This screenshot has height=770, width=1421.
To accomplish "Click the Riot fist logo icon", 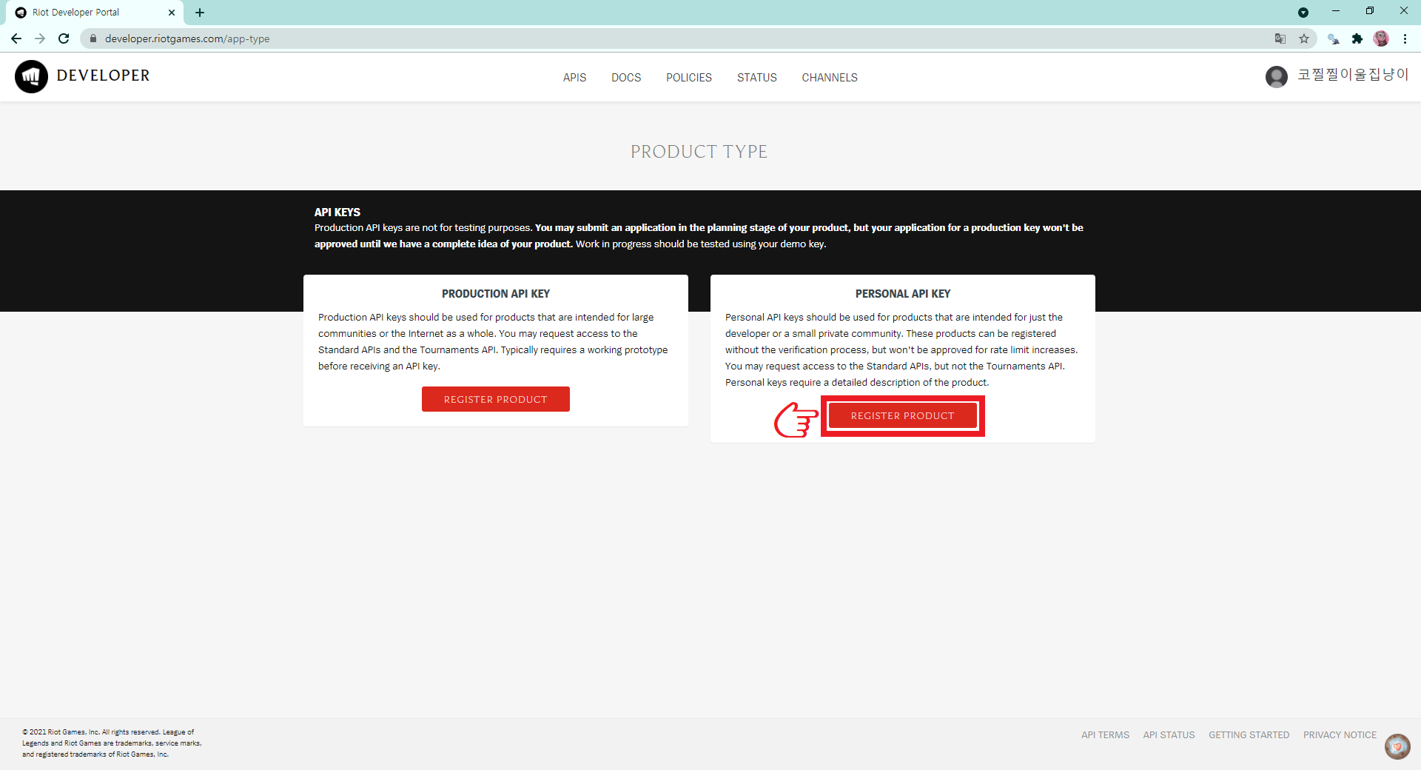I will 31,76.
